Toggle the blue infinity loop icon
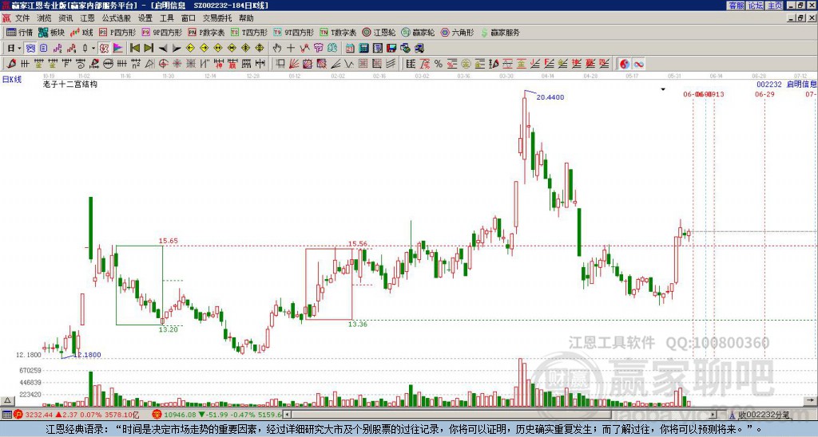Screen dimensions: 818x437 (x=638, y=64)
